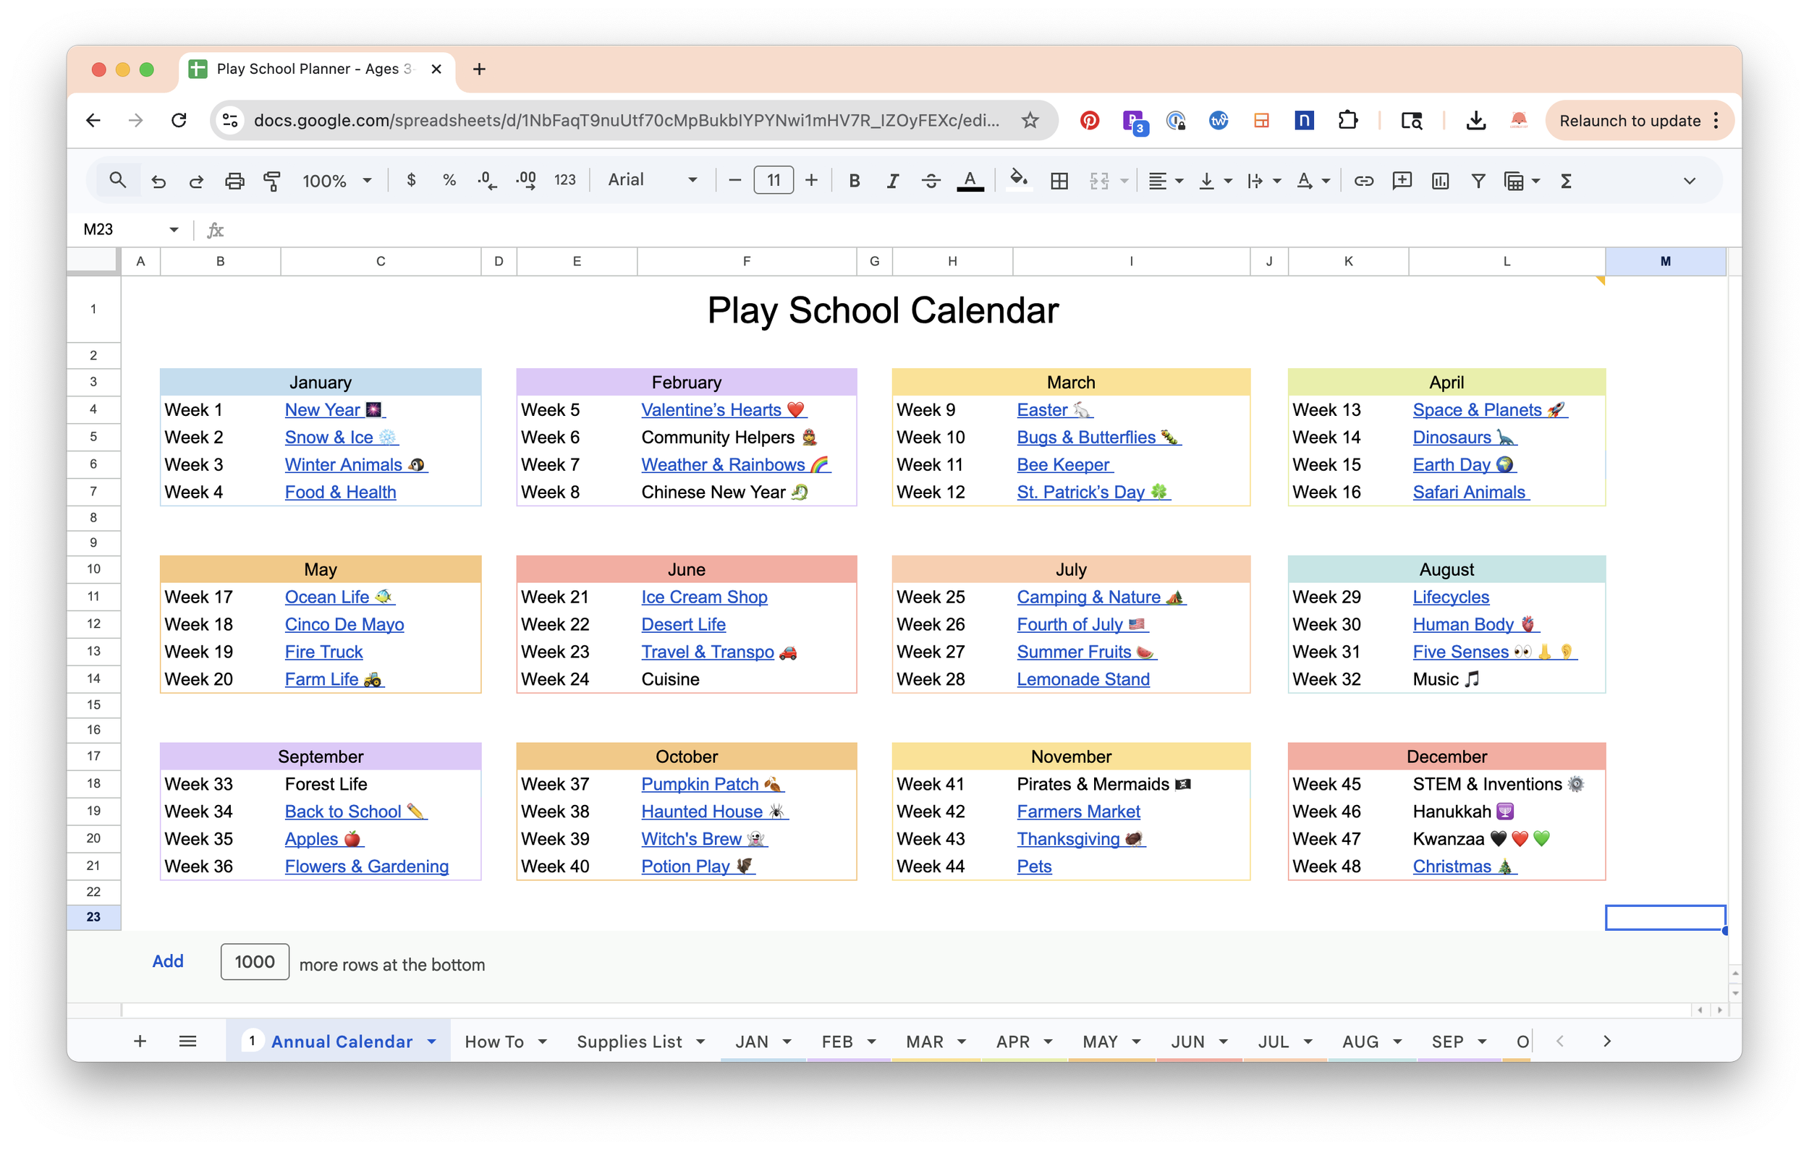
Task: Open the fill color picker
Action: click(1018, 180)
